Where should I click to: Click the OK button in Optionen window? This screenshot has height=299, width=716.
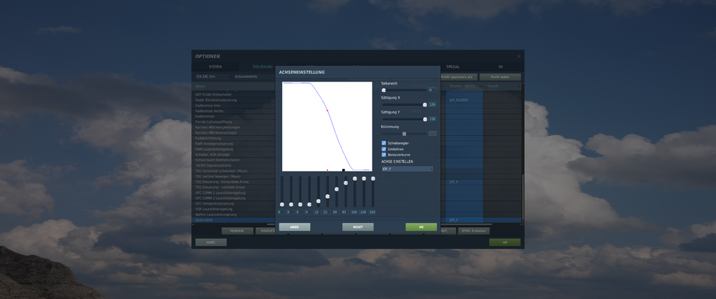click(x=505, y=242)
